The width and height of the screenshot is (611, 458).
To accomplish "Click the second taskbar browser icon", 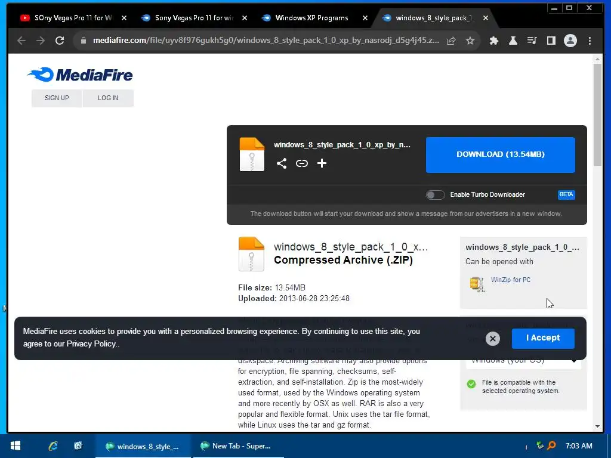I will (78, 446).
